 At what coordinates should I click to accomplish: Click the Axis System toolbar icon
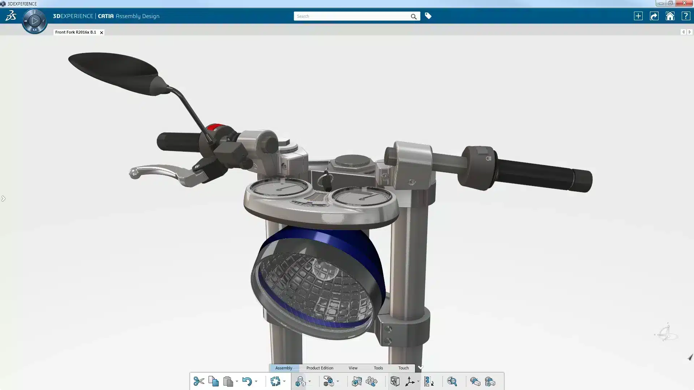(411, 381)
